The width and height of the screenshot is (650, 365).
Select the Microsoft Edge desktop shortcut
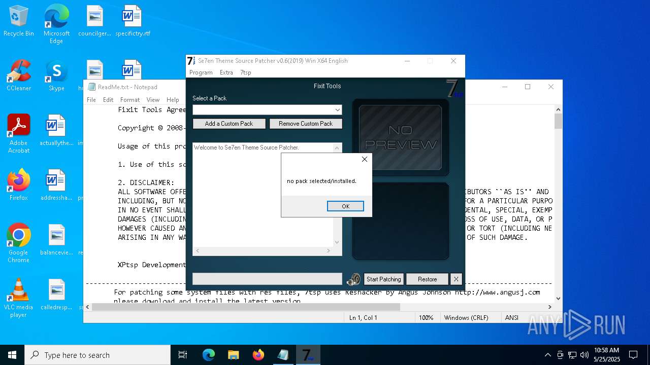tap(56, 24)
